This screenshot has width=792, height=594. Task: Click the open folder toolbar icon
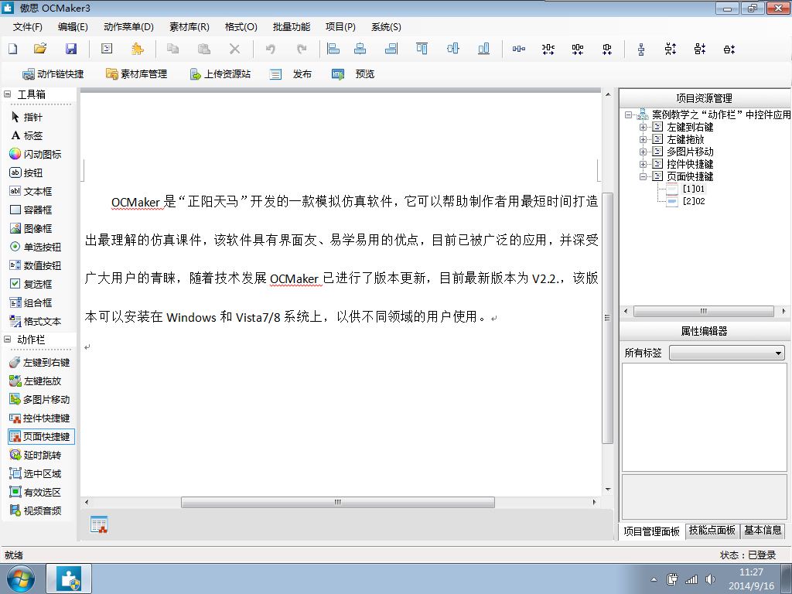pyautogui.click(x=40, y=49)
